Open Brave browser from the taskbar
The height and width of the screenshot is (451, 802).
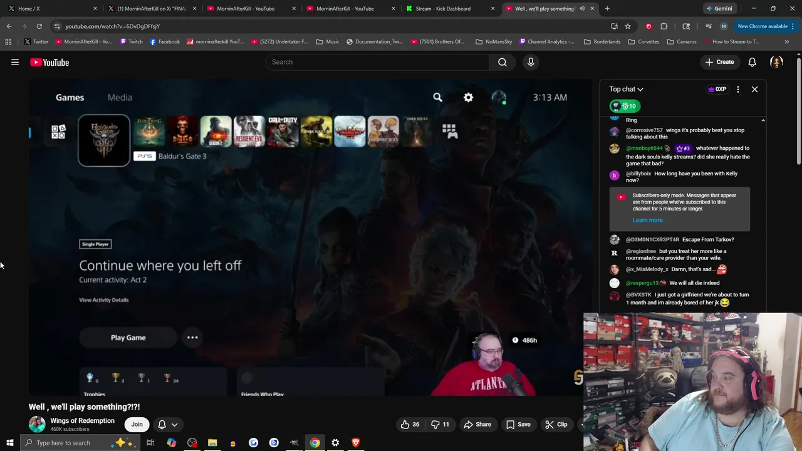click(356, 443)
